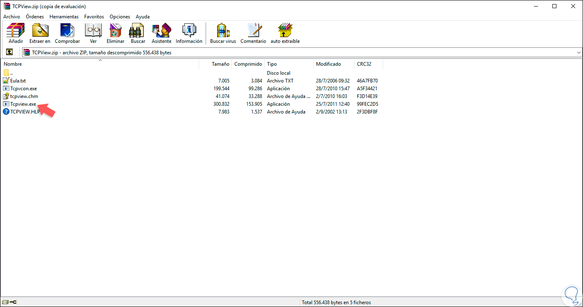Select the Tcpvcon.exe file icon
Viewport: 583px width, 307px height.
(x=6, y=89)
